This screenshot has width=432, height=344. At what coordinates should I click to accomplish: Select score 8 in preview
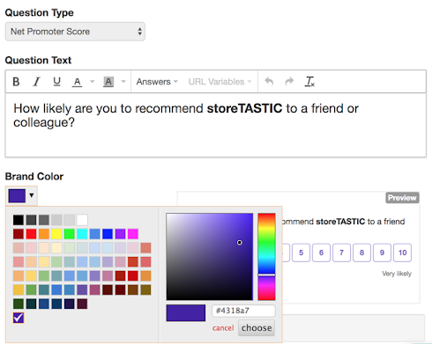point(361,253)
